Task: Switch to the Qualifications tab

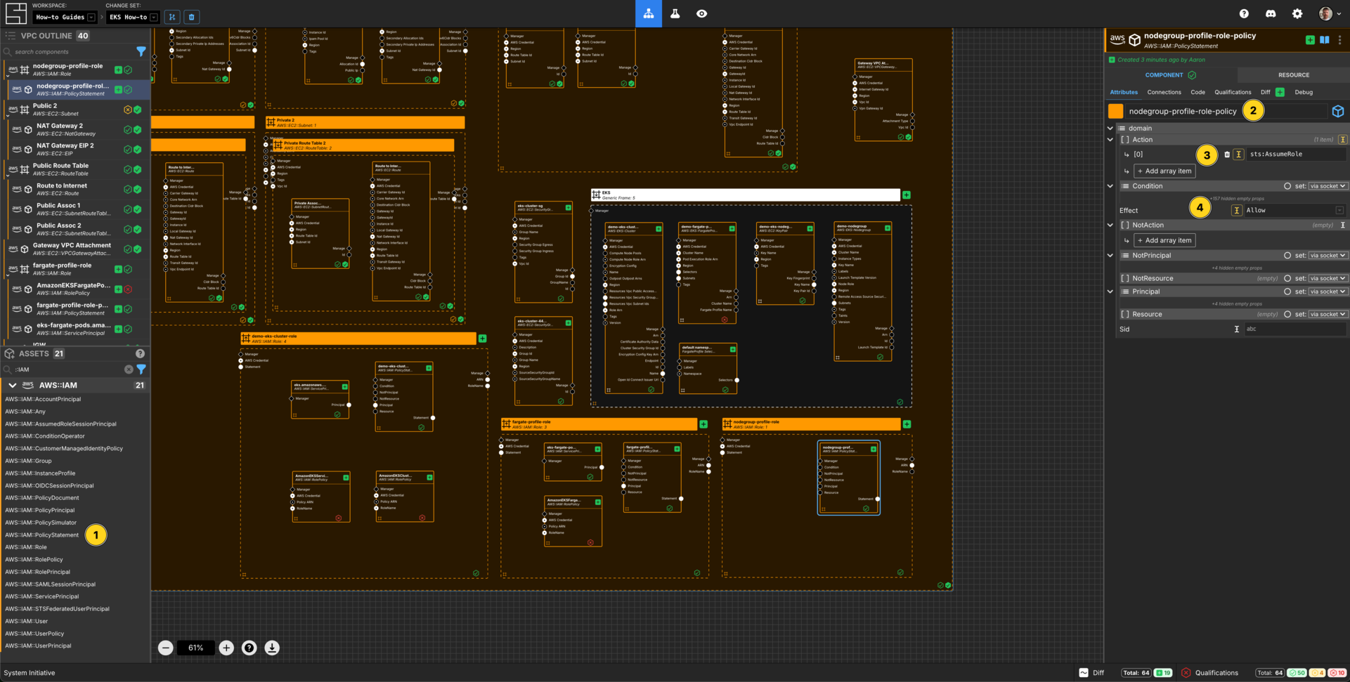Action: 1233,92
